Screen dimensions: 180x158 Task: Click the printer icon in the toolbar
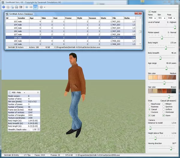[x=16, y=7]
